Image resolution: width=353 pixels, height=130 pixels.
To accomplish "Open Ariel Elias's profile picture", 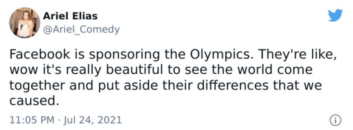I will tap(25, 23).
